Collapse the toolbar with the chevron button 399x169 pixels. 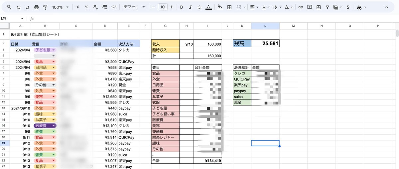(x=387, y=7)
